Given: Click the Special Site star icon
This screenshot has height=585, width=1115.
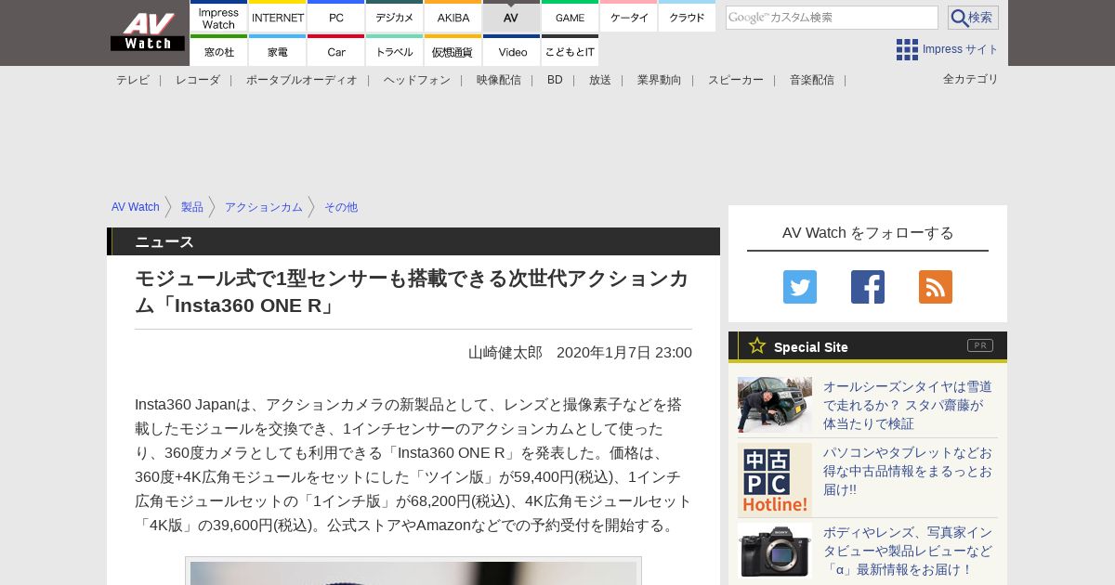Looking at the screenshot, I should tap(757, 345).
